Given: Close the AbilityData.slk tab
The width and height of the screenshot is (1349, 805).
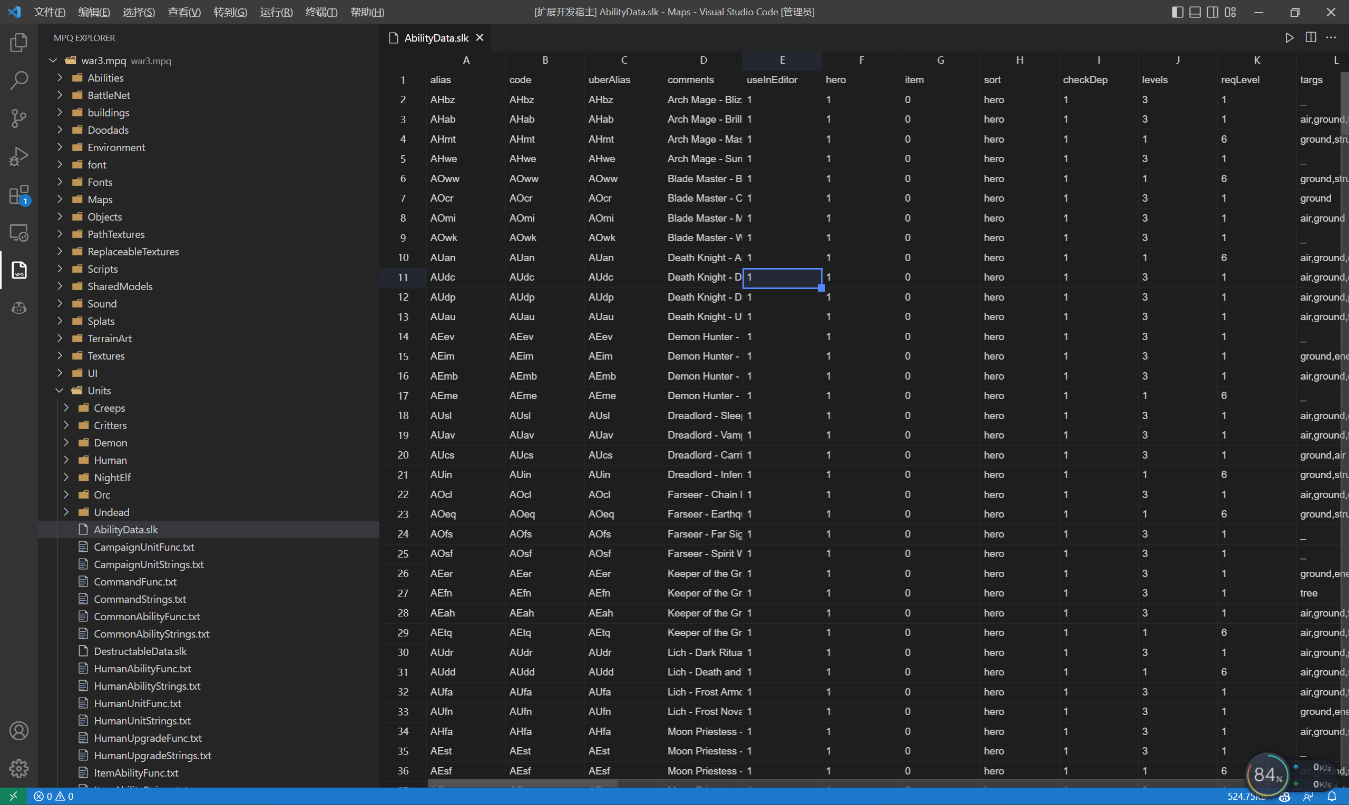Looking at the screenshot, I should click(480, 37).
